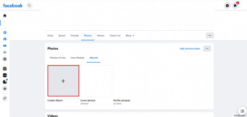This screenshot has height=117, width=247.
Task: Open the Facebook logo home link
Action: (13, 6)
